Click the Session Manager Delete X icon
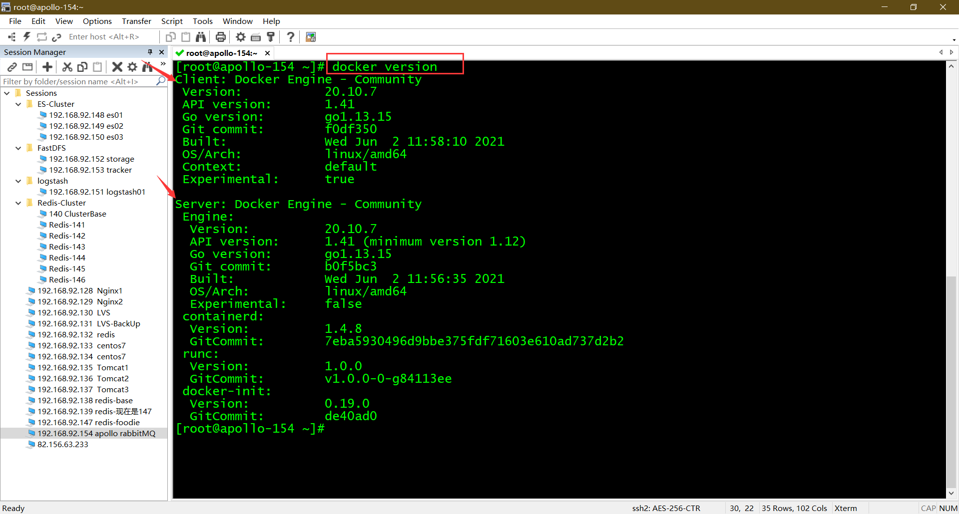The width and height of the screenshot is (959, 514). (x=117, y=67)
